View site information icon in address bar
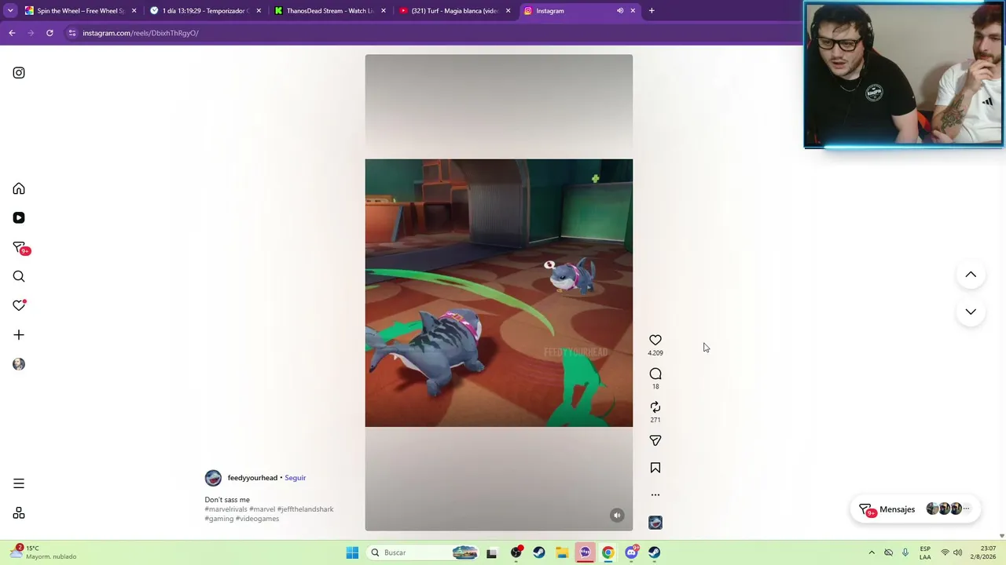The width and height of the screenshot is (1006, 565). (x=72, y=33)
